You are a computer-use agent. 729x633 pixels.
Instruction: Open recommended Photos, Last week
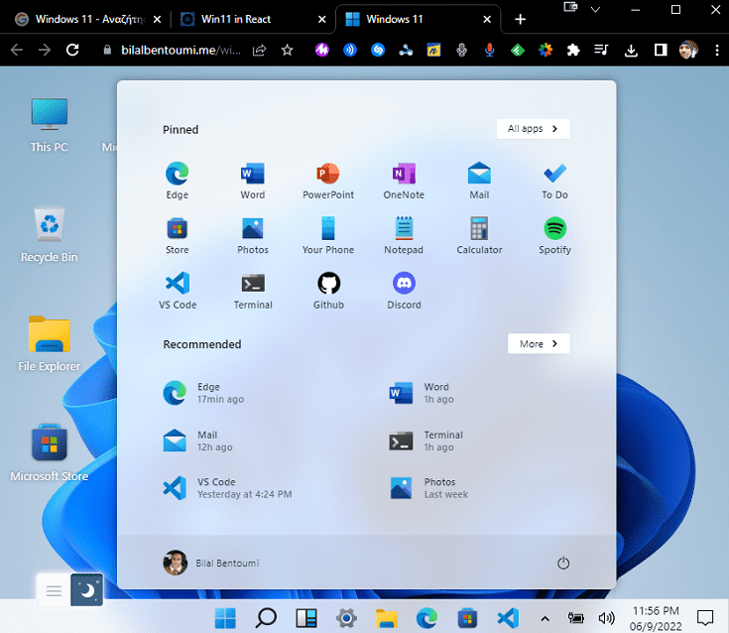(x=429, y=488)
